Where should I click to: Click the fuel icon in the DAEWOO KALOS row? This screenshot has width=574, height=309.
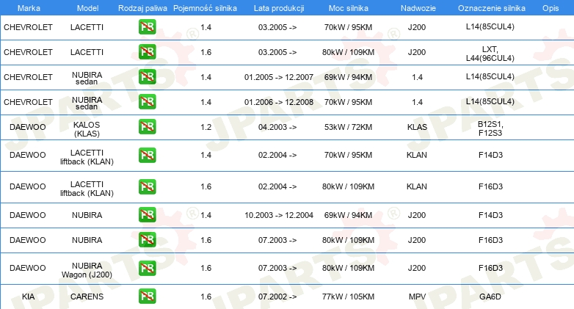click(147, 126)
